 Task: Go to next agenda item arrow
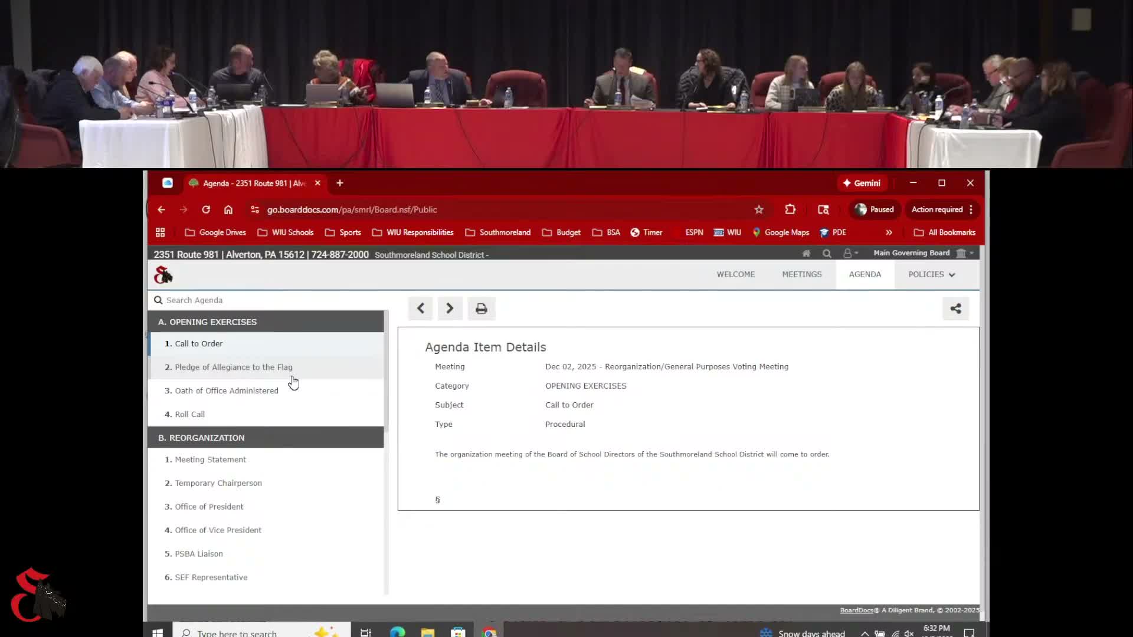[x=450, y=308]
